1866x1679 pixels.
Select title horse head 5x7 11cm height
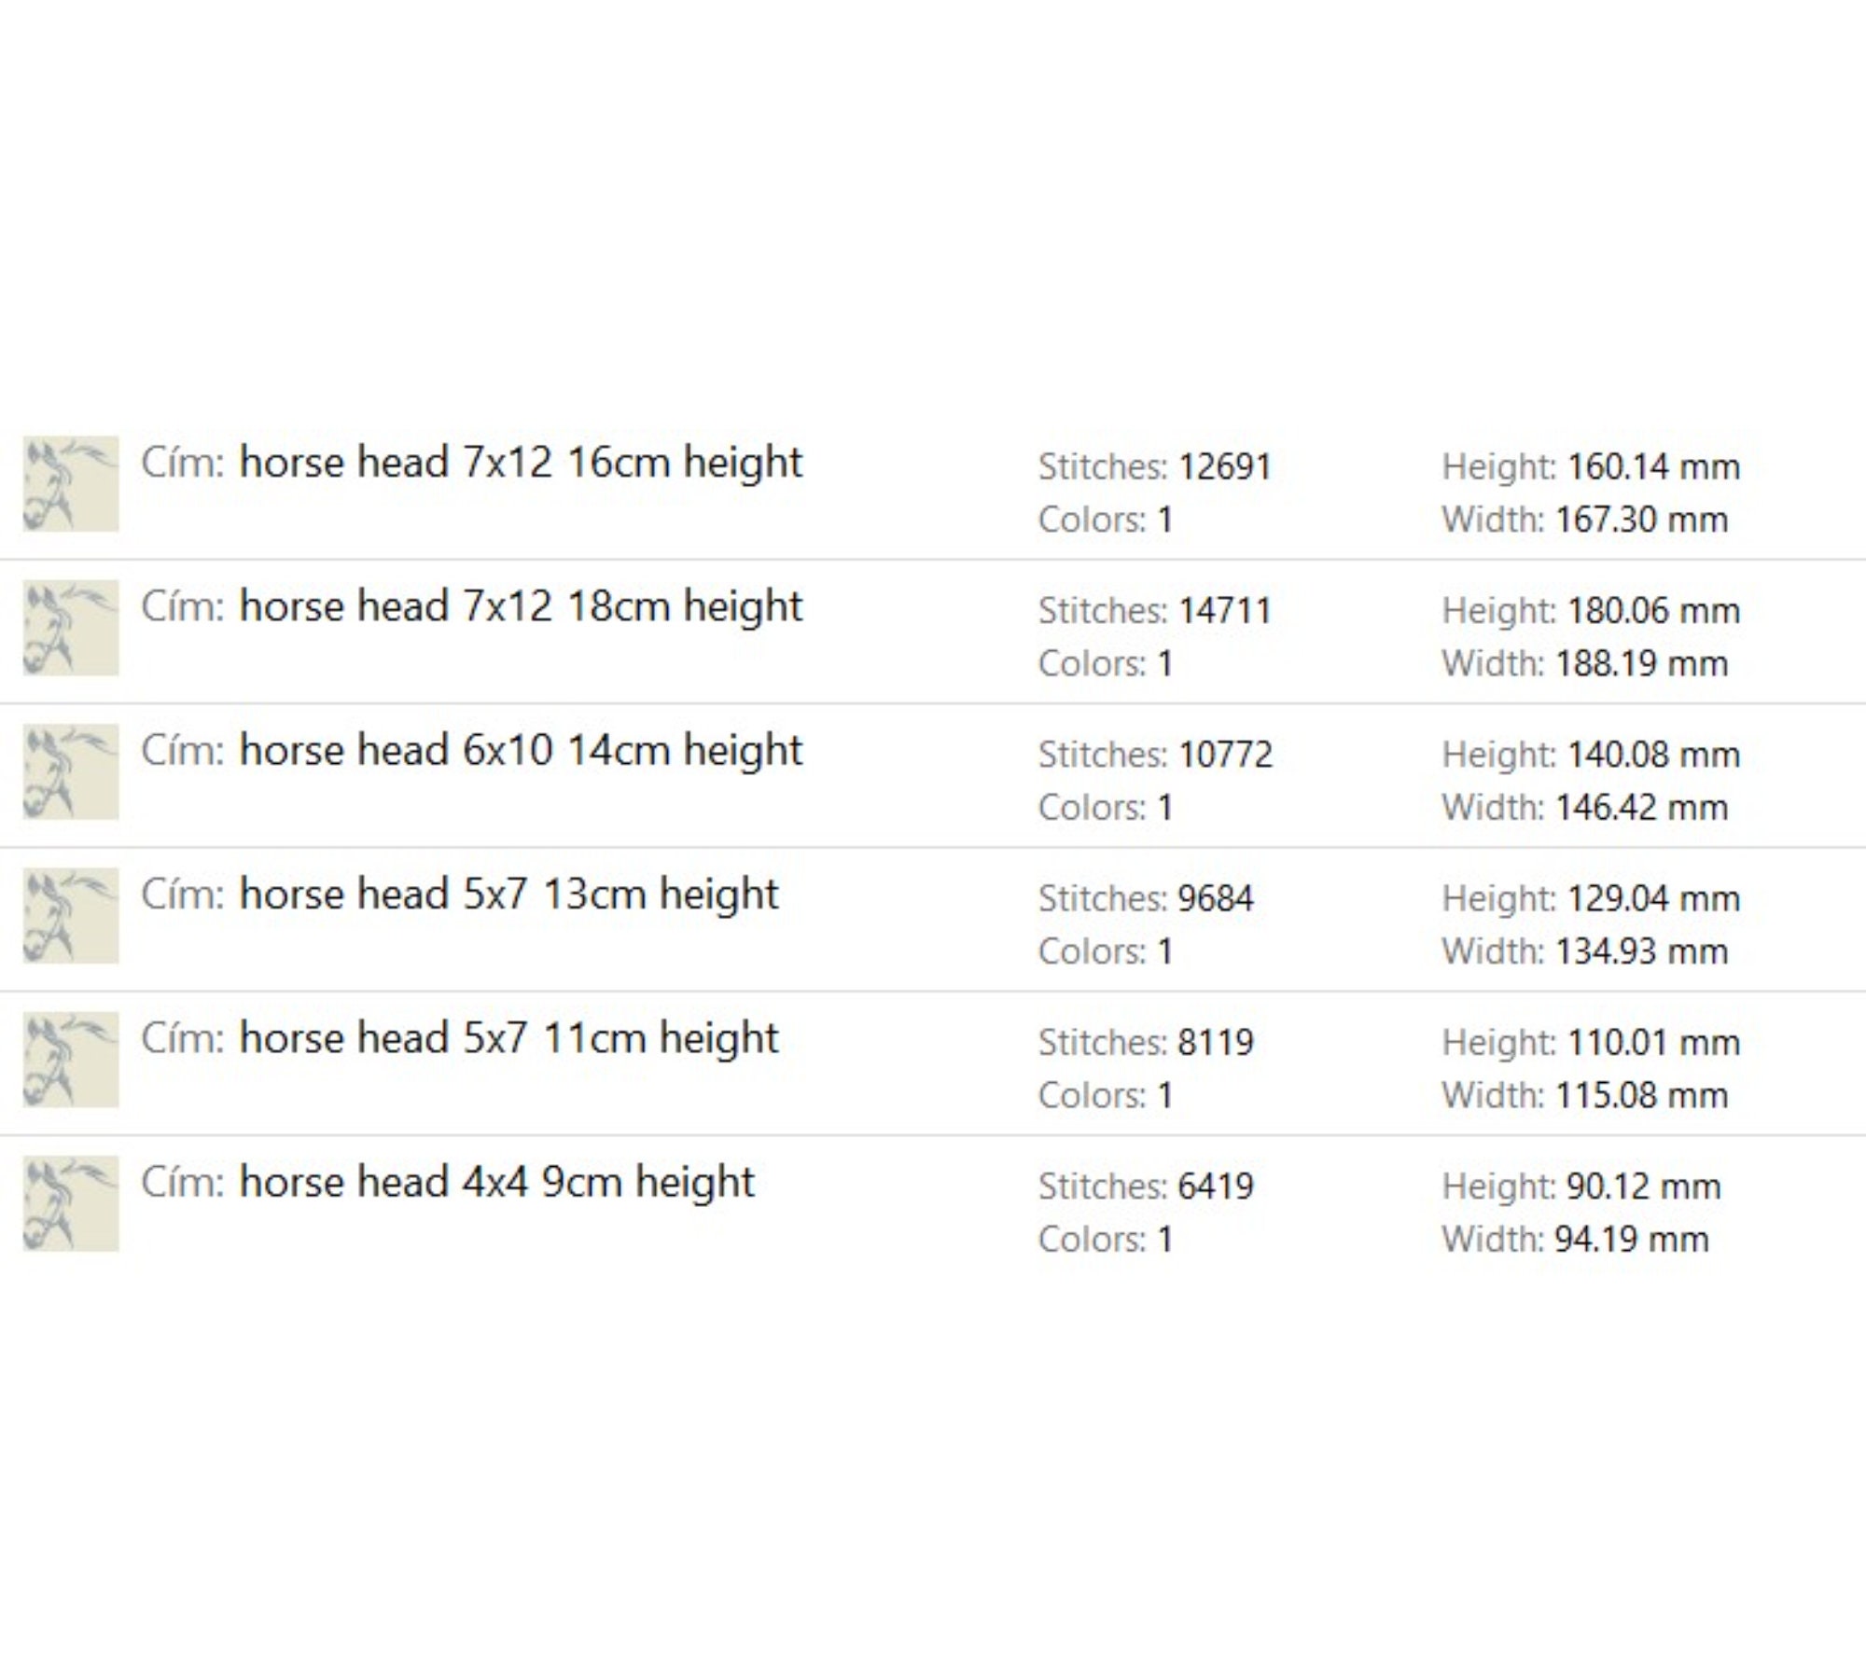pyautogui.click(x=508, y=1039)
